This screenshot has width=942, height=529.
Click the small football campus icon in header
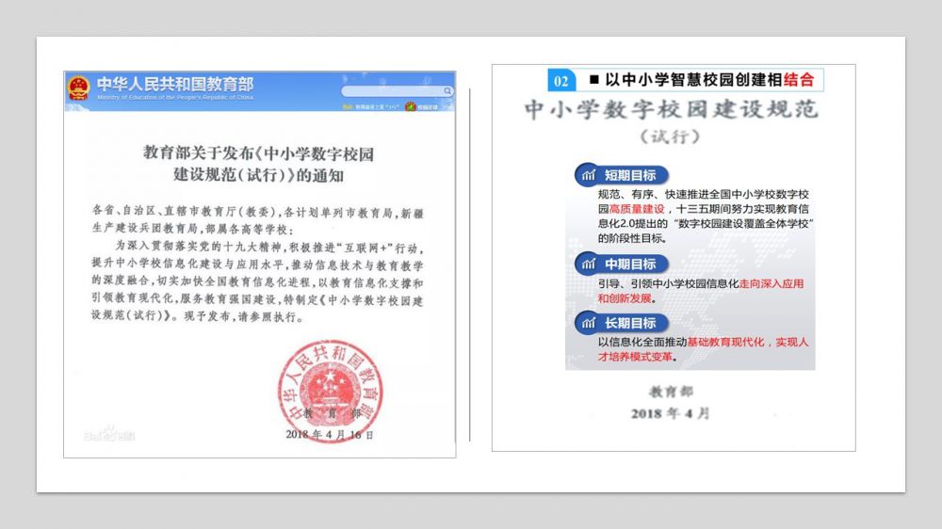pyautogui.click(x=411, y=106)
